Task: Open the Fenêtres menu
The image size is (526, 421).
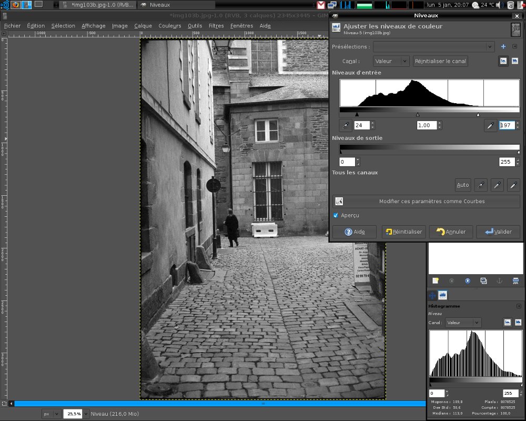Action: click(x=241, y=26)
